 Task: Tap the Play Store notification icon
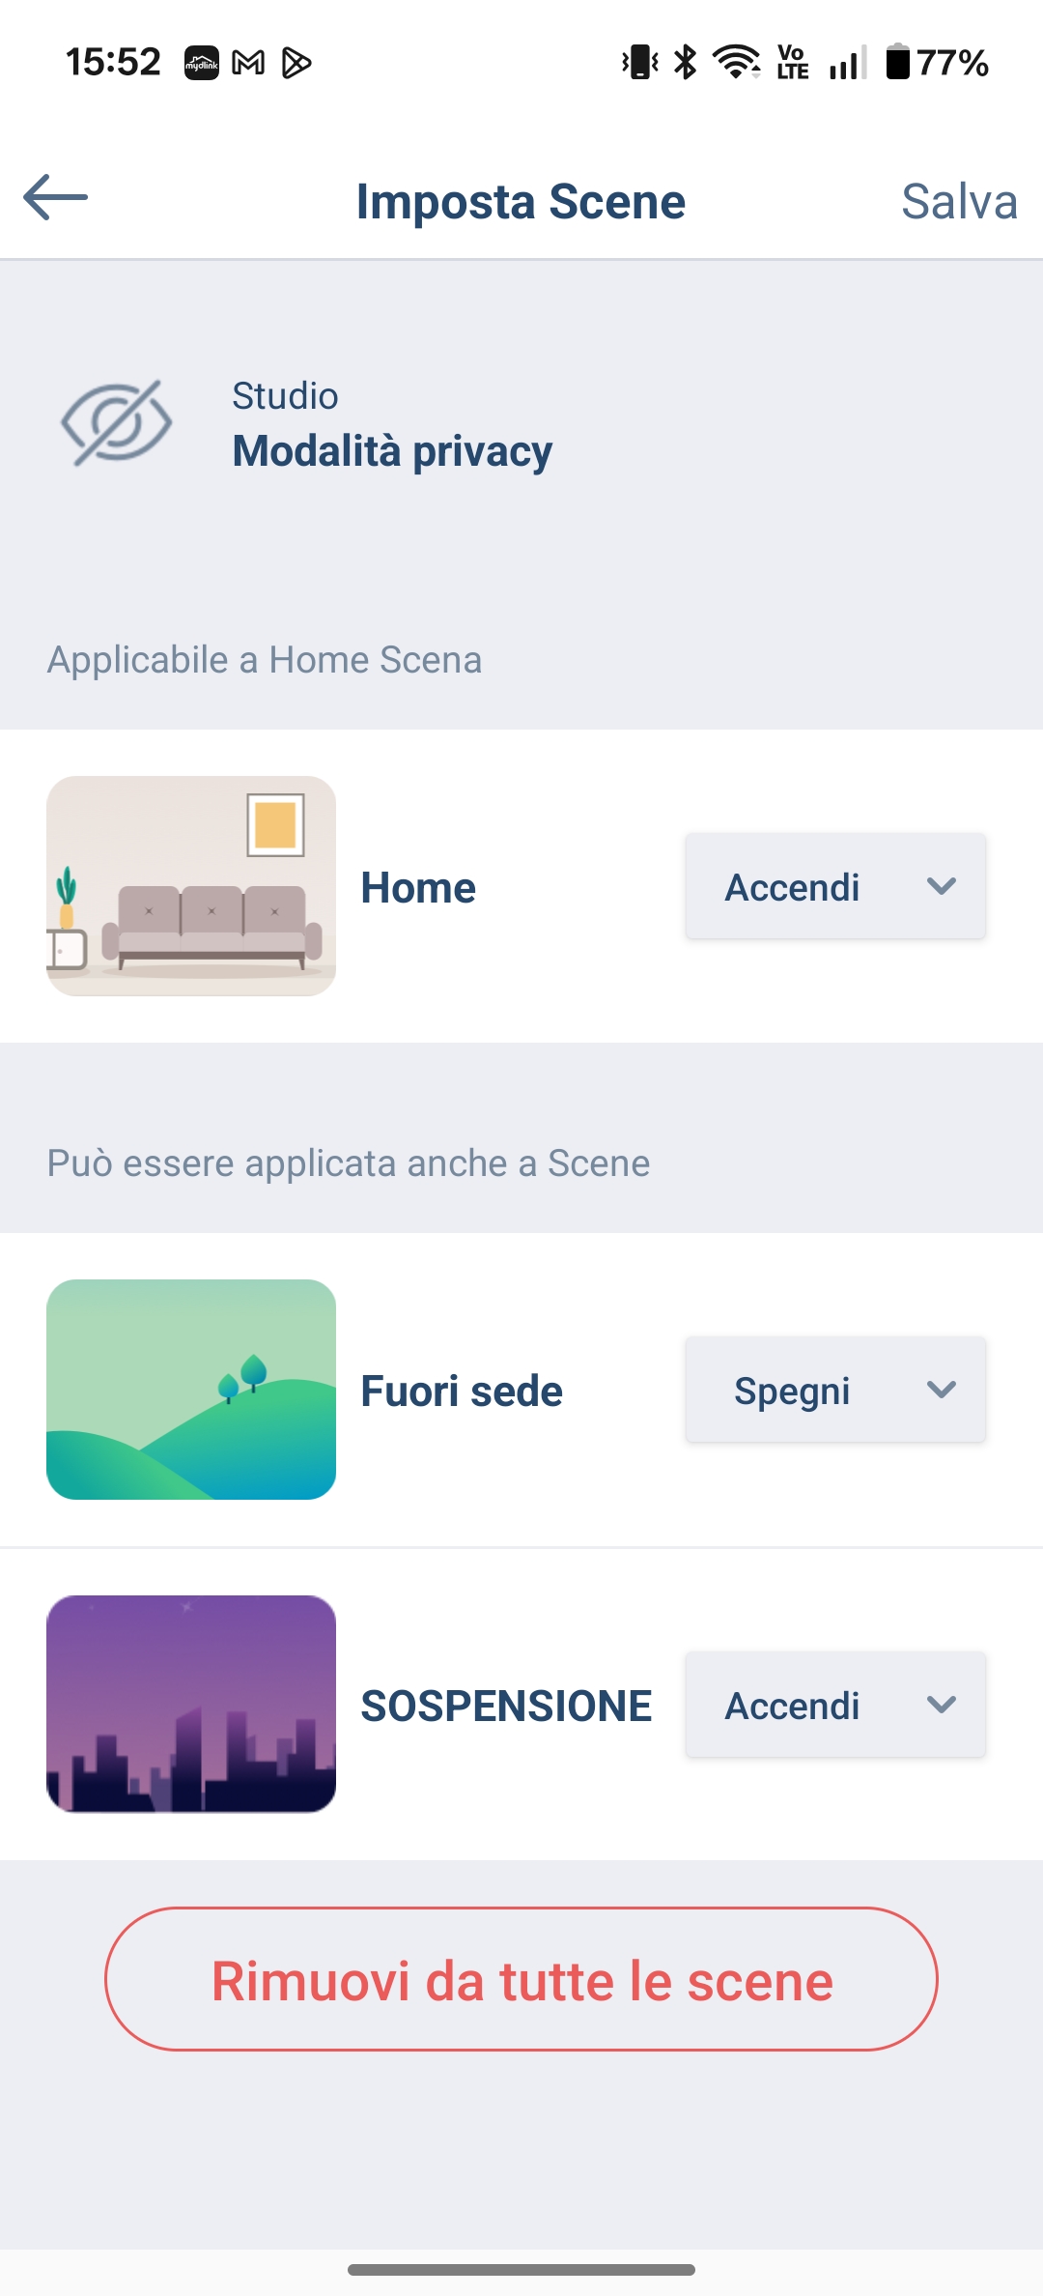coord(296,64)
